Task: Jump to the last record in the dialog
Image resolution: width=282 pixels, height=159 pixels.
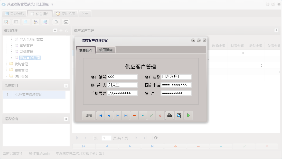Action: [x=126, y=115]
